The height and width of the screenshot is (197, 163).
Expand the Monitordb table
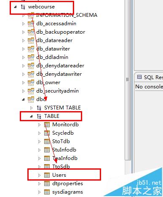click(40, 125)
